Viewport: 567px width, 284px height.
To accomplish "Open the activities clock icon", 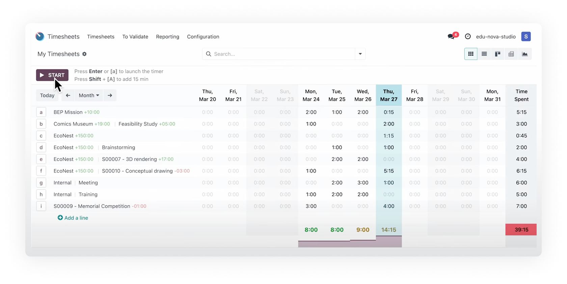I will 468,36.
